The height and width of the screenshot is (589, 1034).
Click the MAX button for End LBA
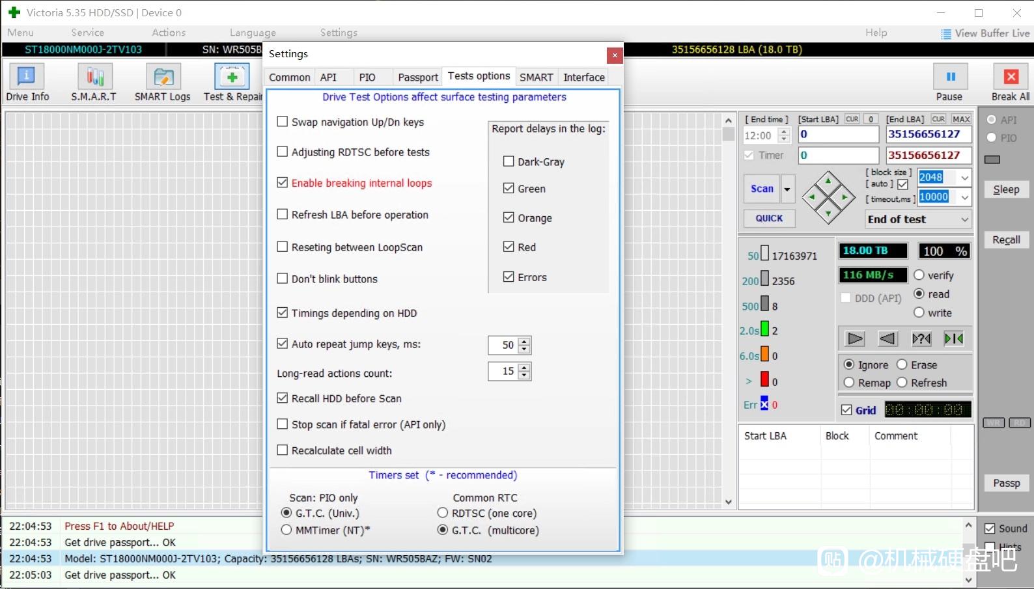(x=961, y=119)
